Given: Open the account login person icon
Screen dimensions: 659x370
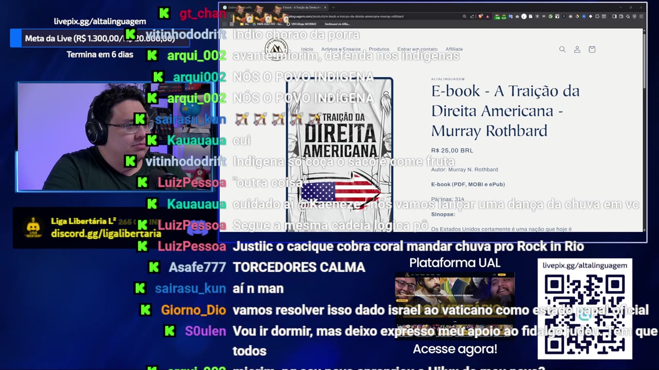Looking at the screenshot, I should 577,49.
